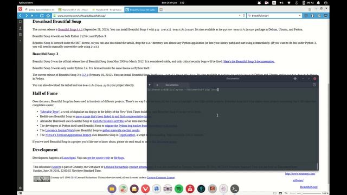The width and height of the screenshot is (347, 195).
Task: Open the NOAA's Forecast Applications Branch link
Action: click(x=68, y=135)
